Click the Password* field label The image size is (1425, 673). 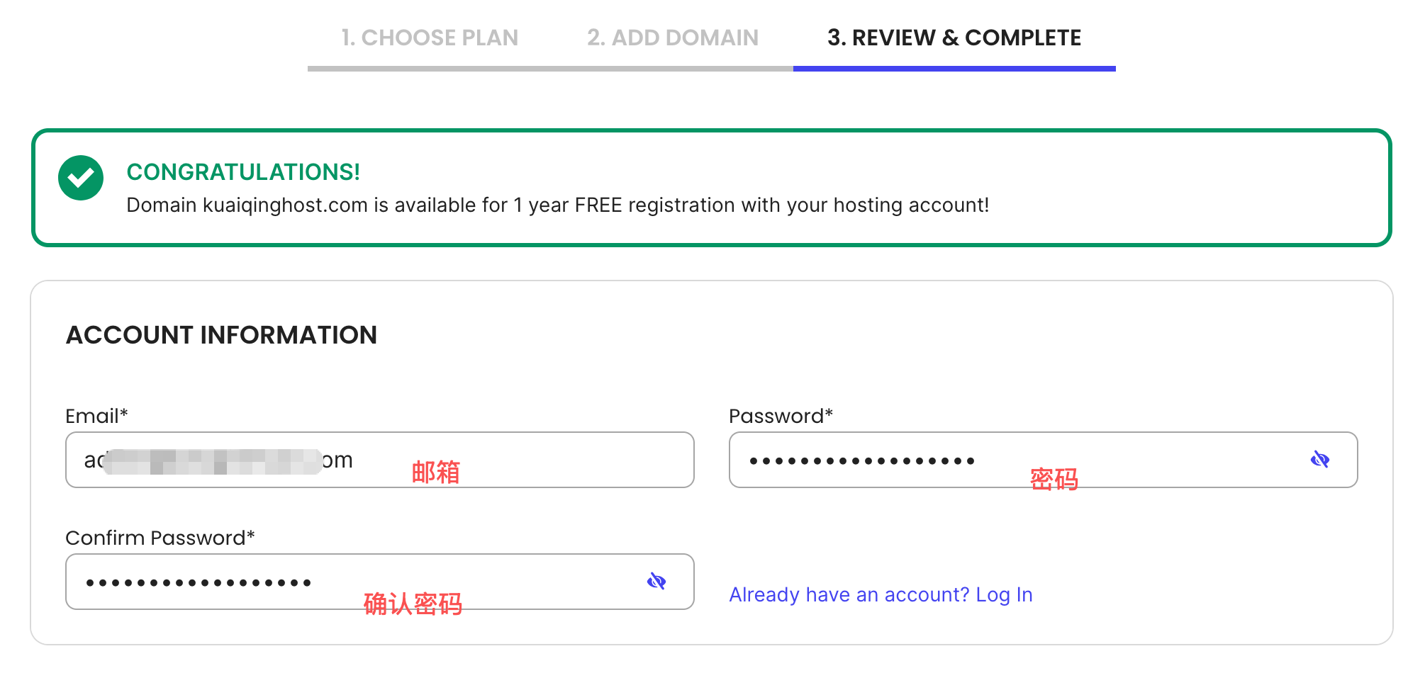[781, 416]
